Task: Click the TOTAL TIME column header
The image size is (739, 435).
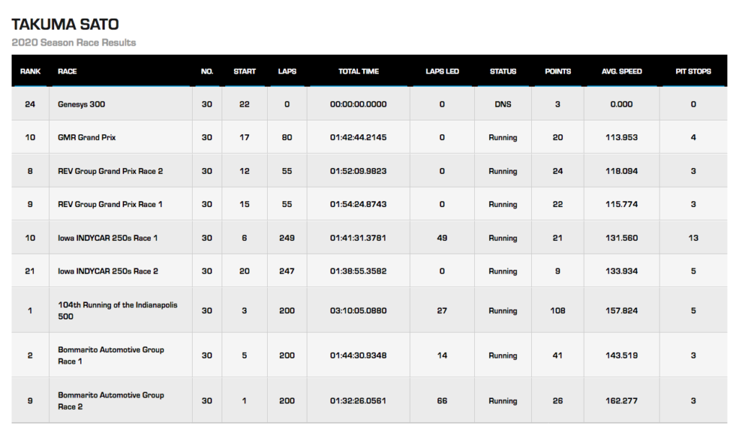Action: click(x=359, y=71)
